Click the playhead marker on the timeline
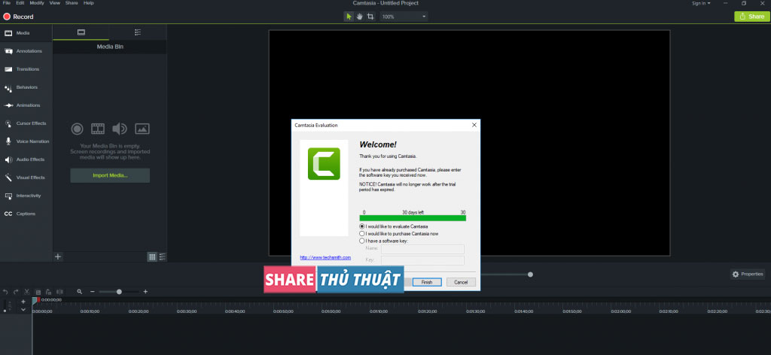This screenshot has height=355, width=771. tap(35, 299)
